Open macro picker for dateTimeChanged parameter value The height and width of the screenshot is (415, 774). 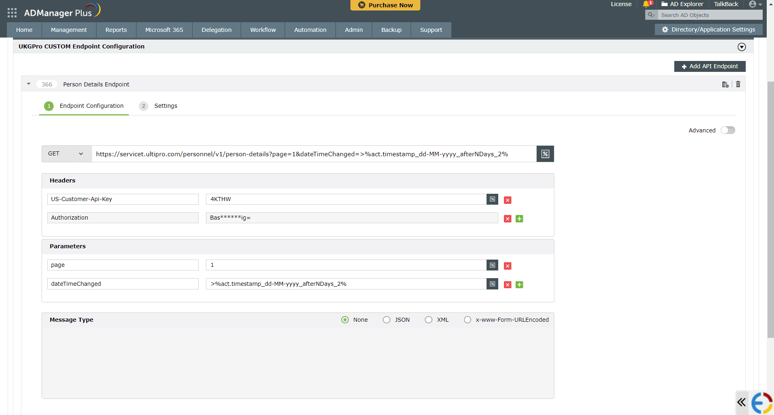[492, 284]
